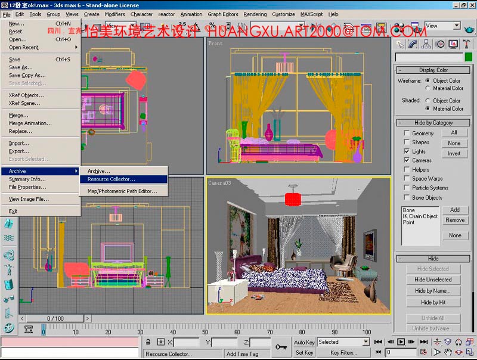Open the Modify command panel tab
Viewport: 477px width, 360px height.
tap(413, 44)
